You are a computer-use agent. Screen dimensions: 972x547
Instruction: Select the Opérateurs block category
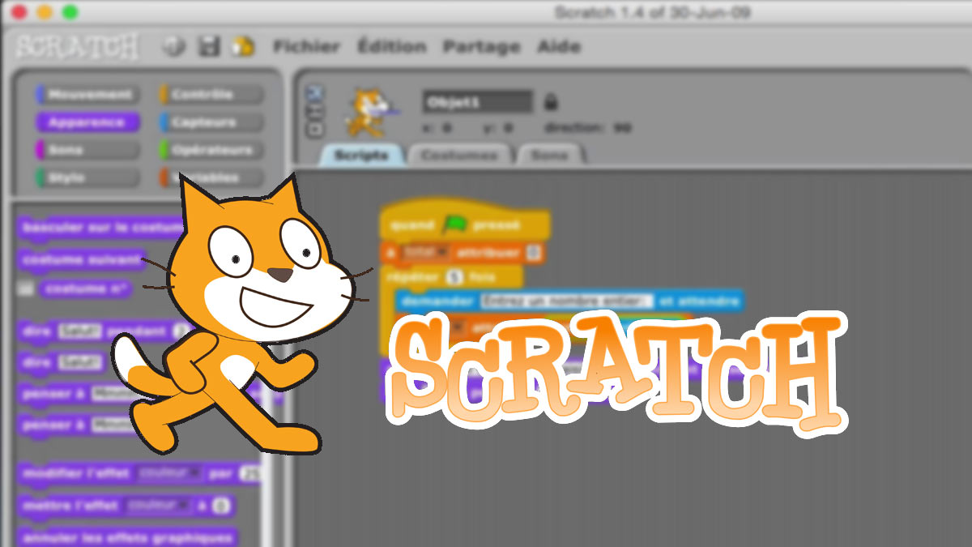pyautogui.click(x=211, y=150)
